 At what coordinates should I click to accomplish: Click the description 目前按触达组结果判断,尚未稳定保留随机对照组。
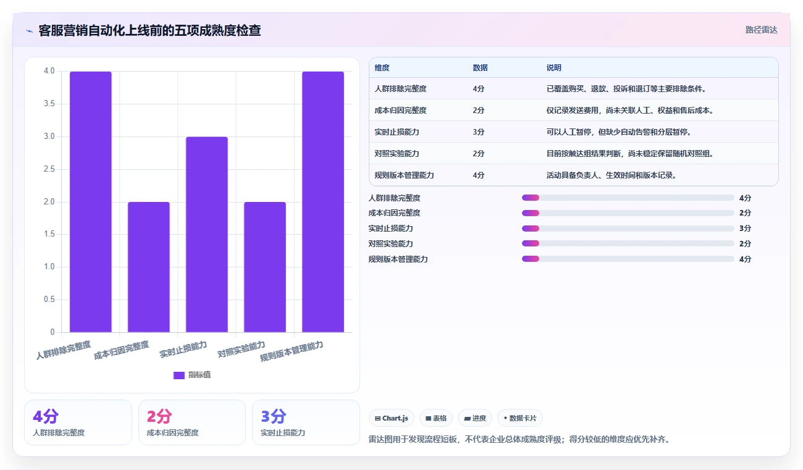(x=630, y=154)
